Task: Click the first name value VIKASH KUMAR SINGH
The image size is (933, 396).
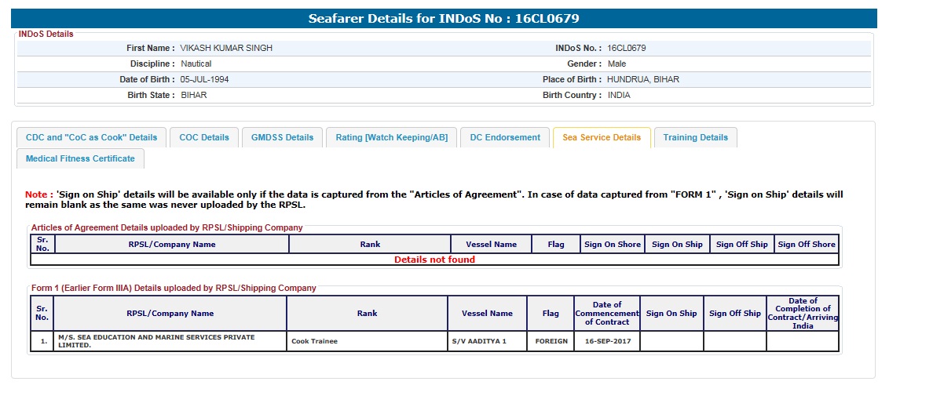Action: (226, 49)
